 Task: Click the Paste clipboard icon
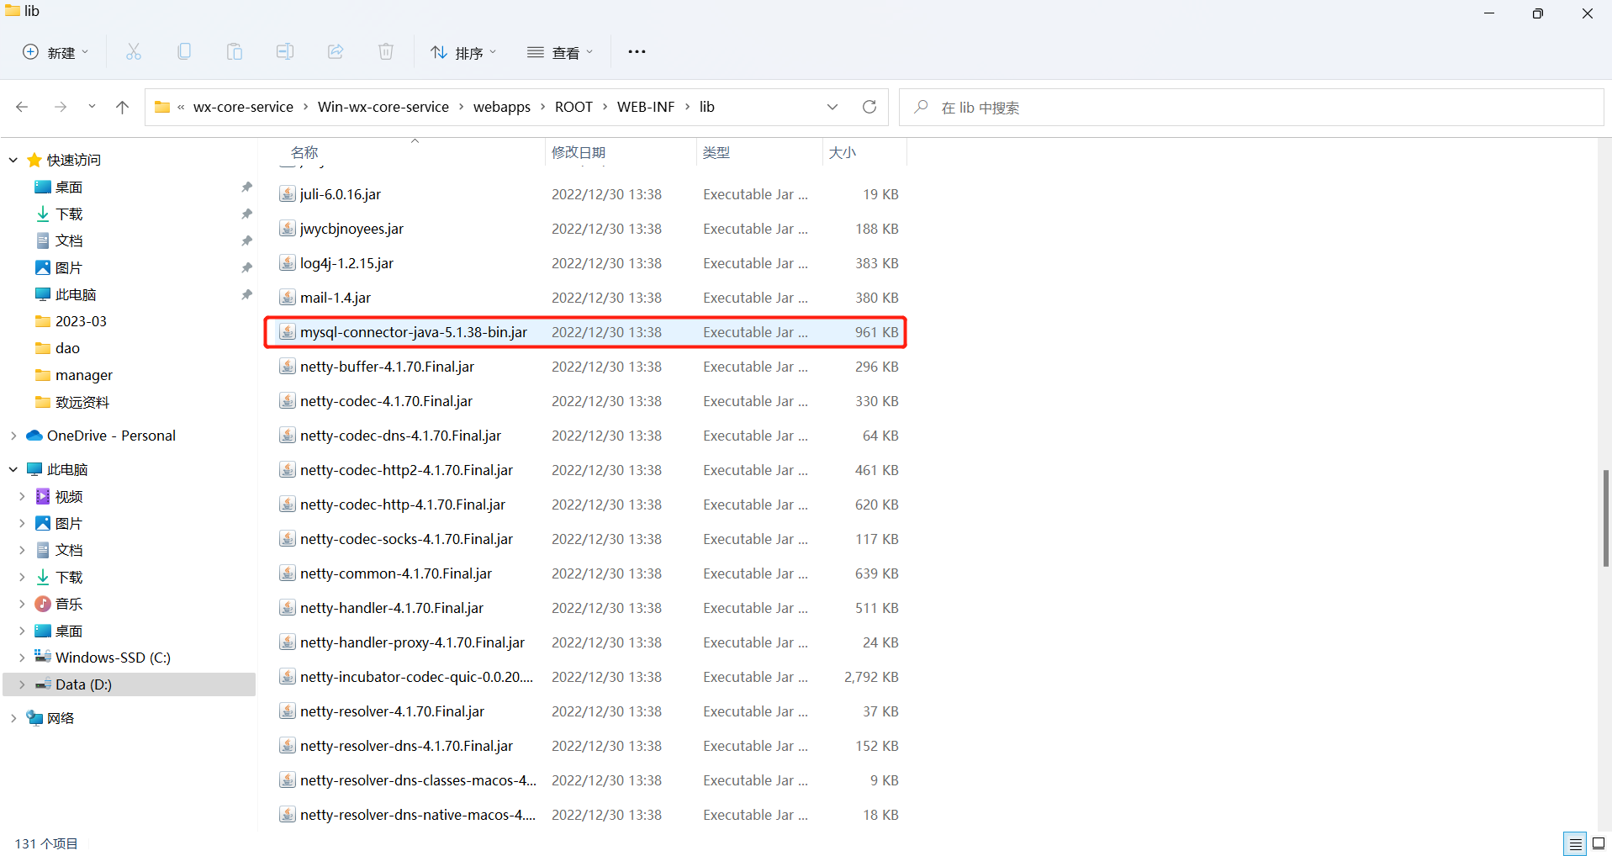point(235,52)
